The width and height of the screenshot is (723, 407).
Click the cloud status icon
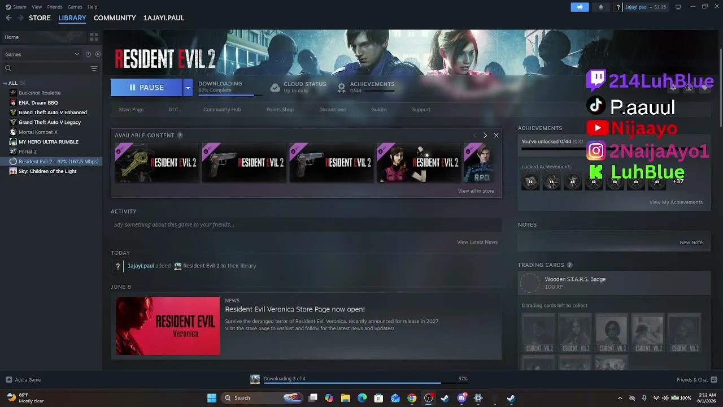point(275,87)
